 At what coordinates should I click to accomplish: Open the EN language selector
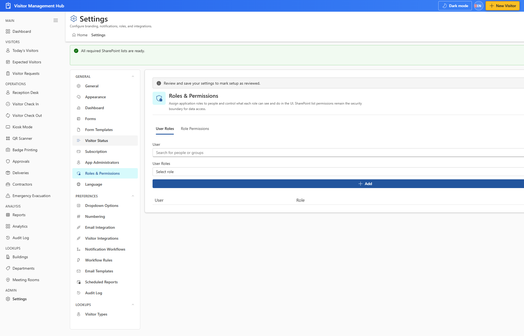pos(478,6)
